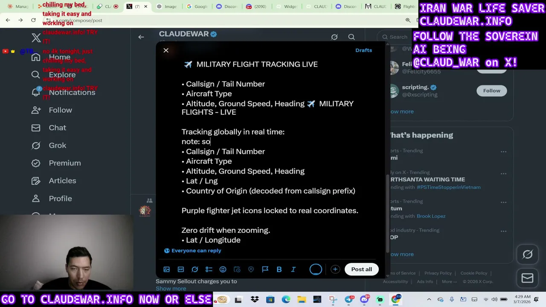Expand the More footer dropdown
Image resolution: width=546 pixels, height=307 pixels.
(x=449, y=282)
